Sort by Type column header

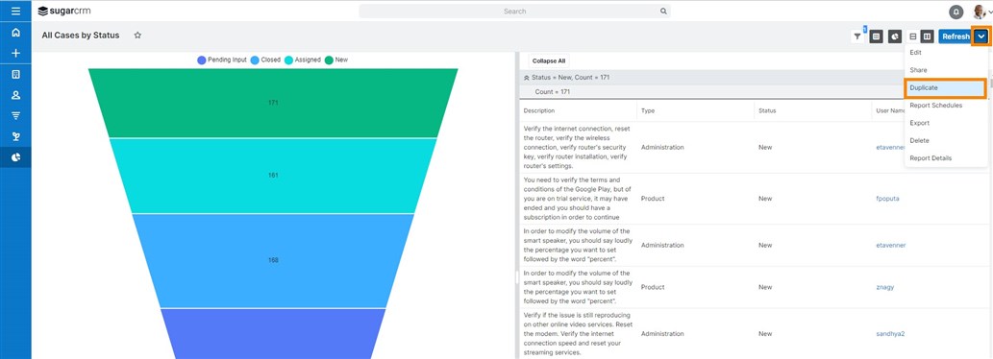click(647, 110)
